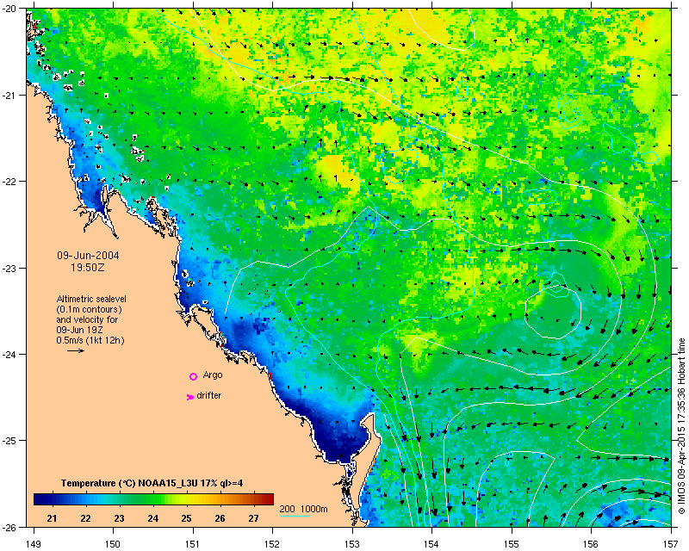The image size is (689, 551).
Task: Click the latitude label '-20'
Action: [11, 9]
